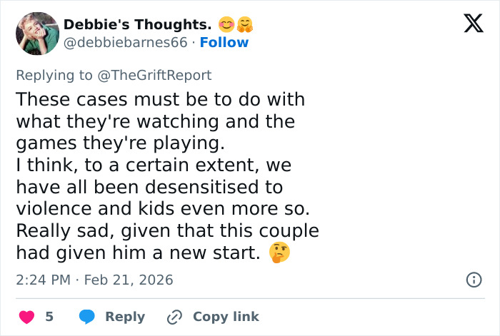The height and width of the screenshot is (336, 500).
Task: Follow the debbiebarnes66 account
Action: [224, 43]
